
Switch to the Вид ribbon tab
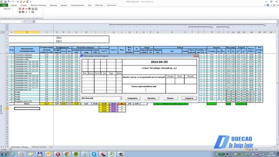[x=90, y=5]
